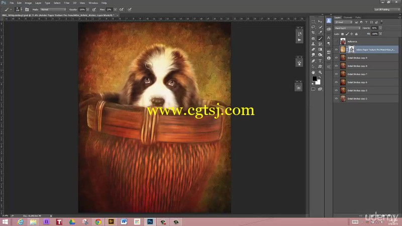402x226 pixels.
Task: Select the Spot Healing Brush tool
Action: [313, 38]
